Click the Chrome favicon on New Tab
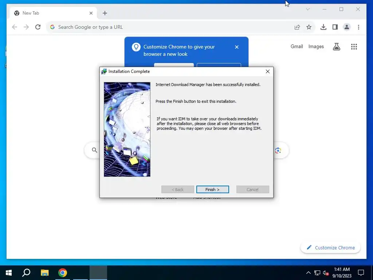 pos(17,13)
